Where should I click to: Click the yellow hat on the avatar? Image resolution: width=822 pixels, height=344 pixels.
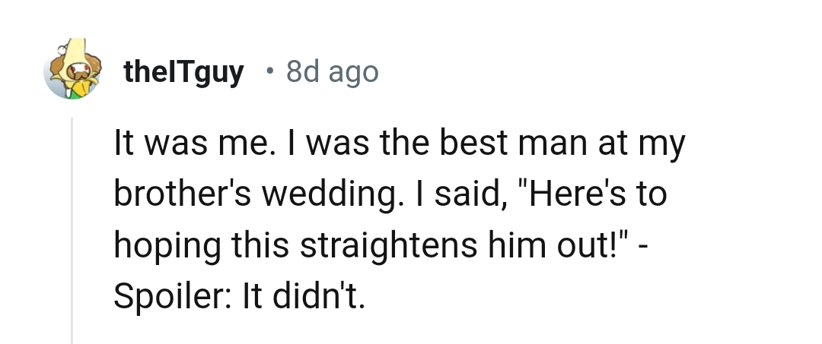[x=77, y=53]
